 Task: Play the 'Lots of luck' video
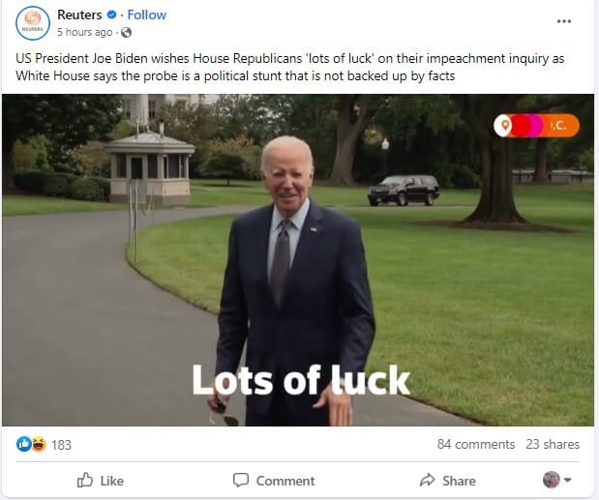(x=298, y=260)
